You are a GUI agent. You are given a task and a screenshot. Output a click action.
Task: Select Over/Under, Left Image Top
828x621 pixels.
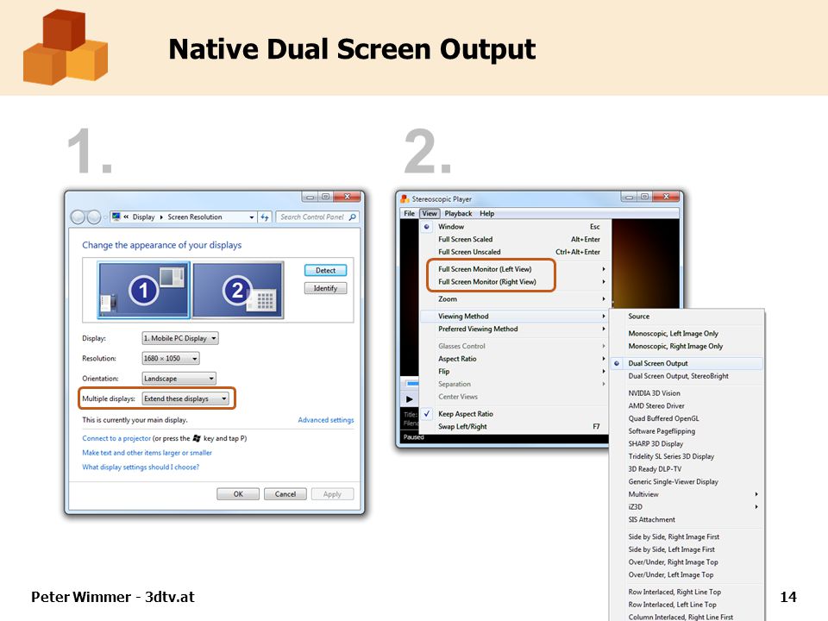click(x=687, y=575)
